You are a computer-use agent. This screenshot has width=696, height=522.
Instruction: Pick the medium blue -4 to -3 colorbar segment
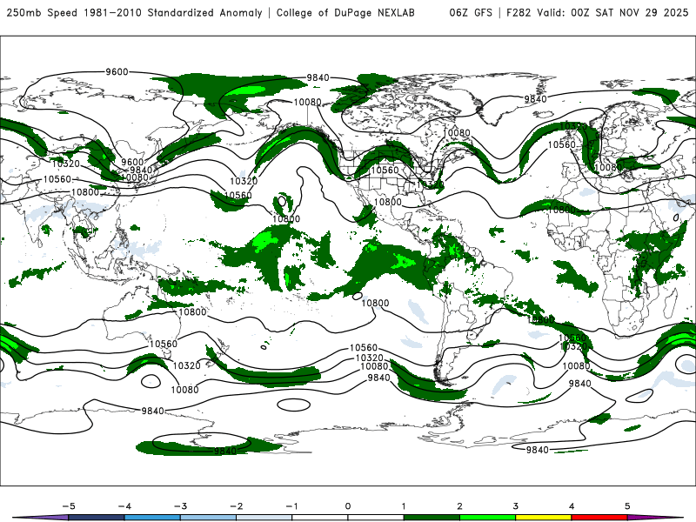pos(151,518)
